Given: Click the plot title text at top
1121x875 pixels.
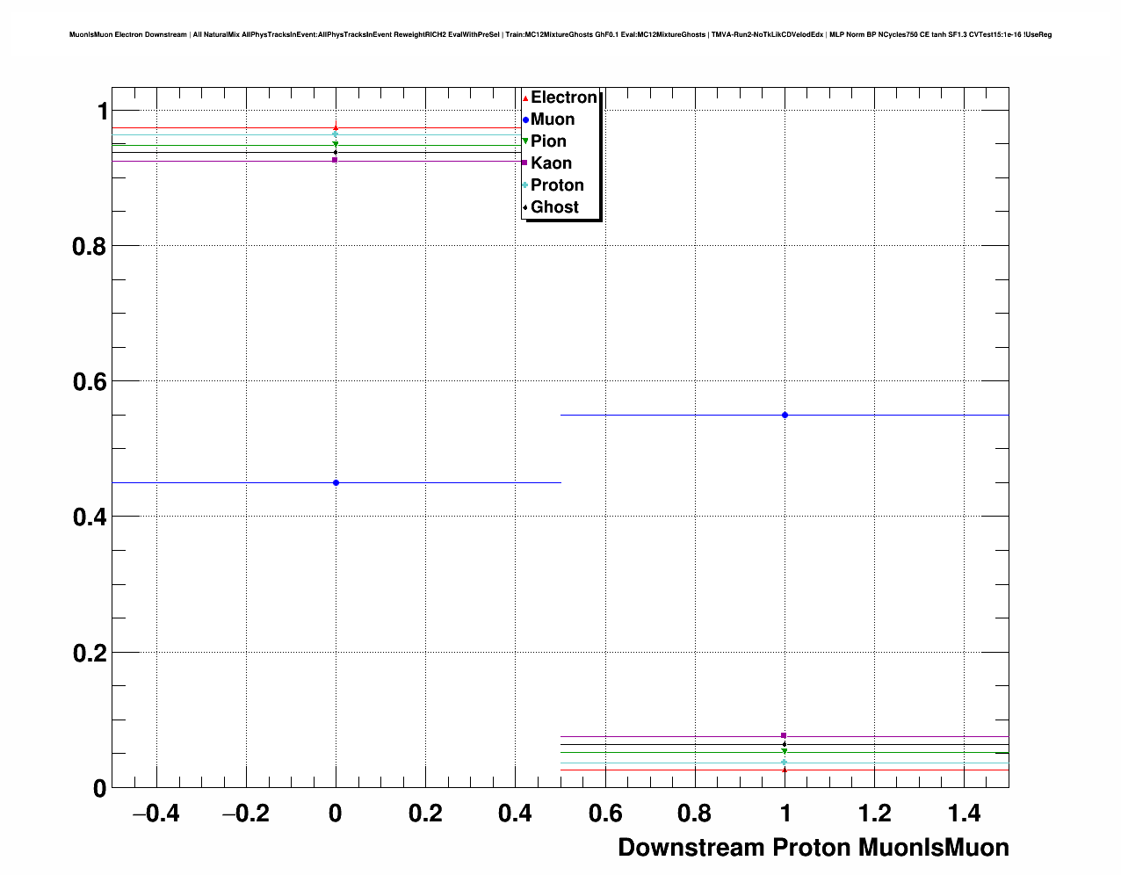Looking at the screenshot, I should point(560,35).
